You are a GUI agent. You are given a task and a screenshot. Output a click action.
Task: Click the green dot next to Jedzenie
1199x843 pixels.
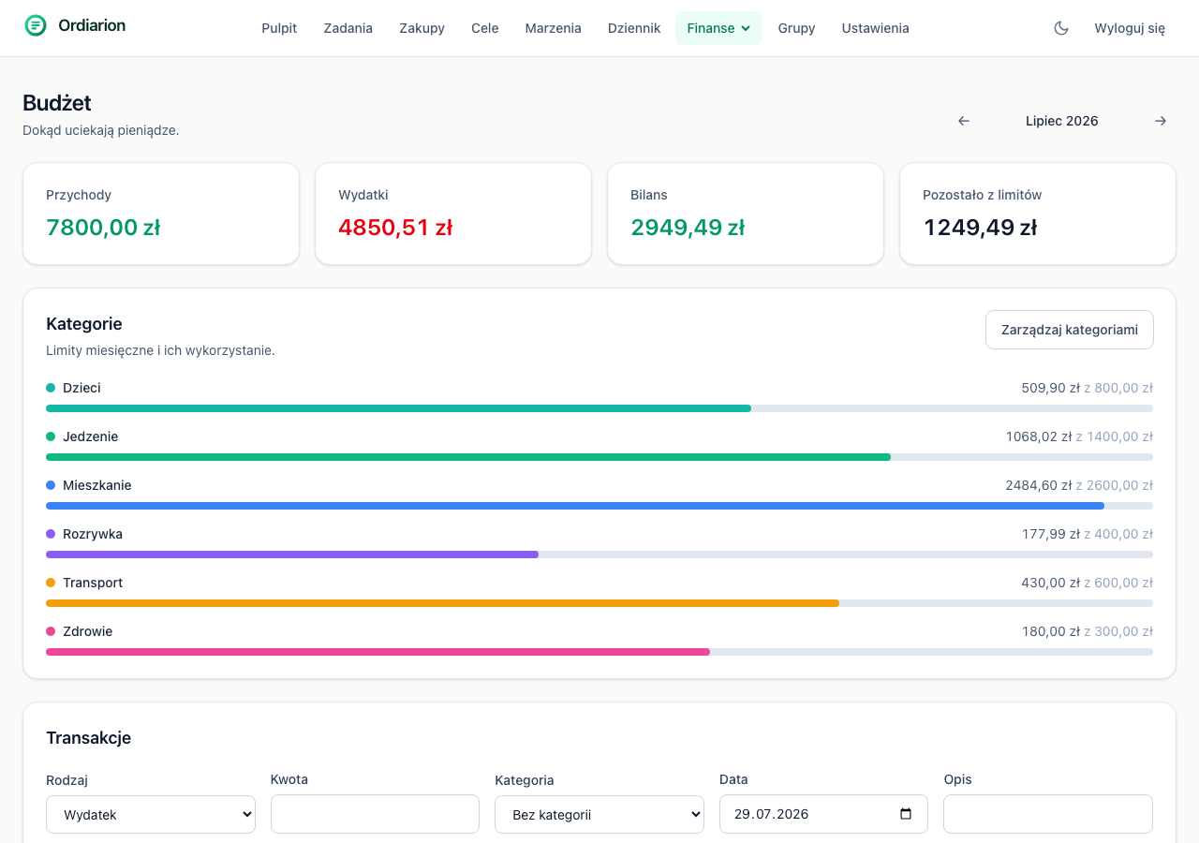click(51, 436)
